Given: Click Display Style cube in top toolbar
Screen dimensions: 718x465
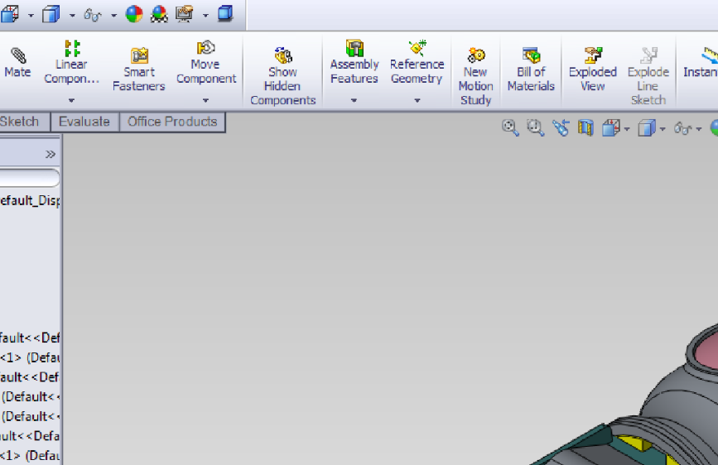Looking at the screenshot, I should [x=51, y=14].
